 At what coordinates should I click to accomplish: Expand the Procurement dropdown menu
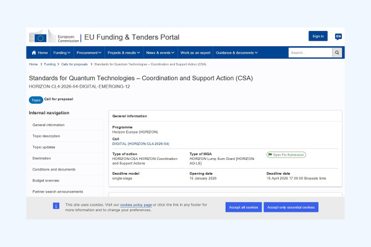(89, 53)
